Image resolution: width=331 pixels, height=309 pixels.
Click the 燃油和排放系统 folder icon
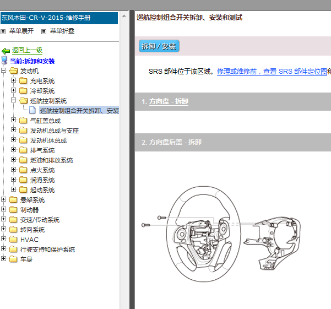[x=23, y=160]
